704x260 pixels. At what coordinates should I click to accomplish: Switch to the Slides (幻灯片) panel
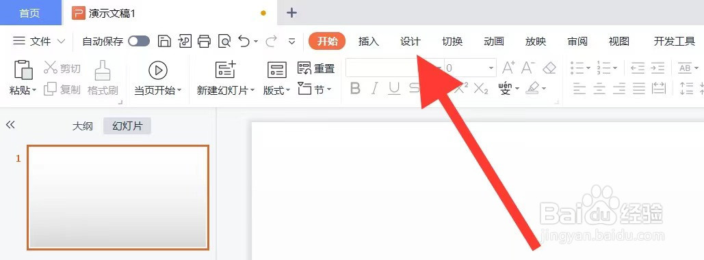click(127, 126)
